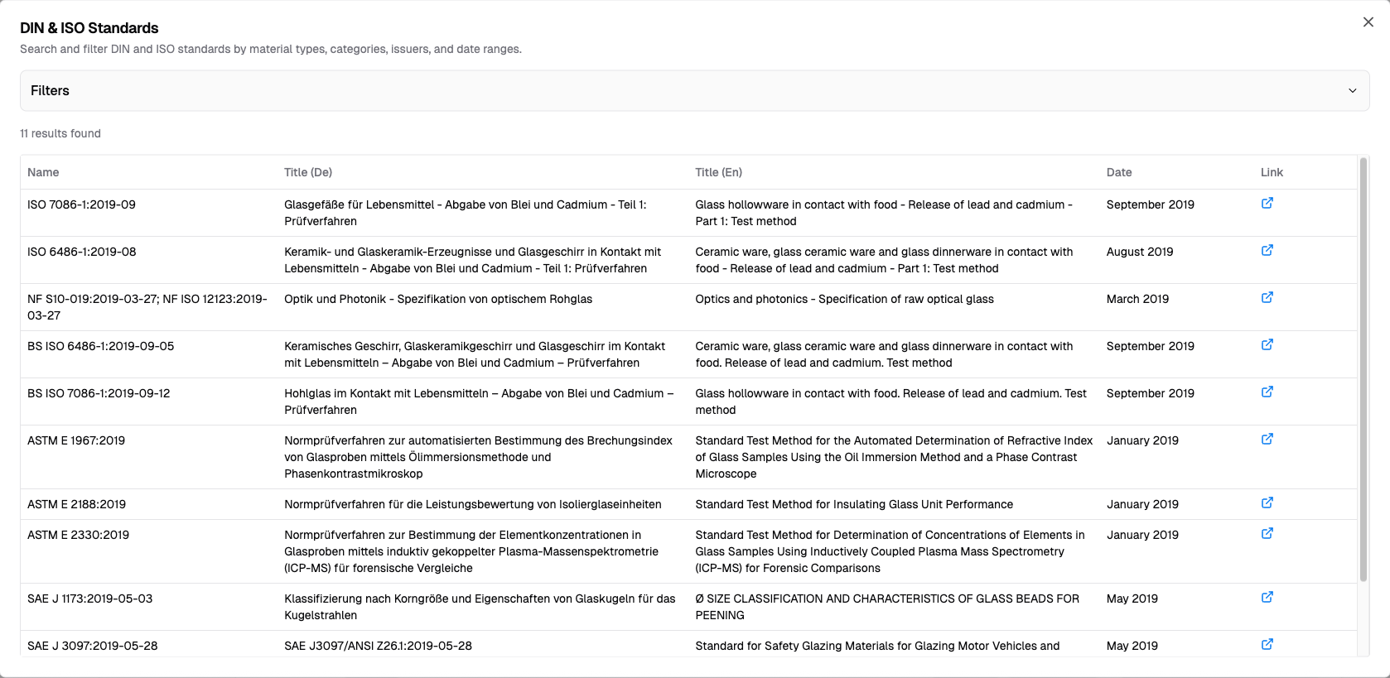1390x678 pixels.
Task: Close the DIN & ISO Standards dialog
Action: tap(1368, 22)
